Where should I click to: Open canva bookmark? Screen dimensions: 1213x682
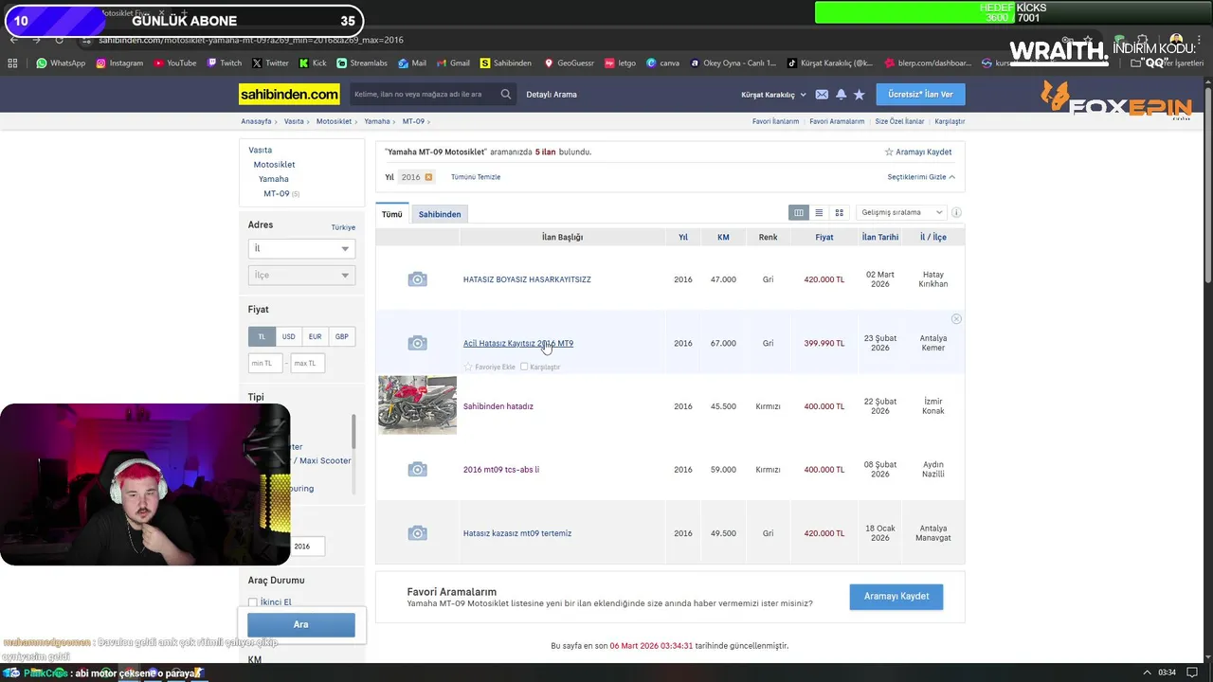(x=662, y=63)
